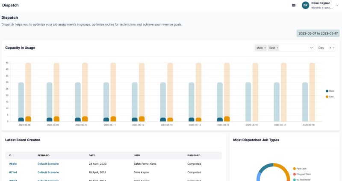This screenshot has height=181, width=342.
Task: Toggle the East series in chart legend
Action: point(330,97)
